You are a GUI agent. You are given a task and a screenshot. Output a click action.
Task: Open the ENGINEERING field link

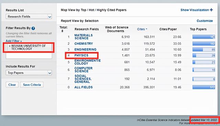[x=85, y=50]
